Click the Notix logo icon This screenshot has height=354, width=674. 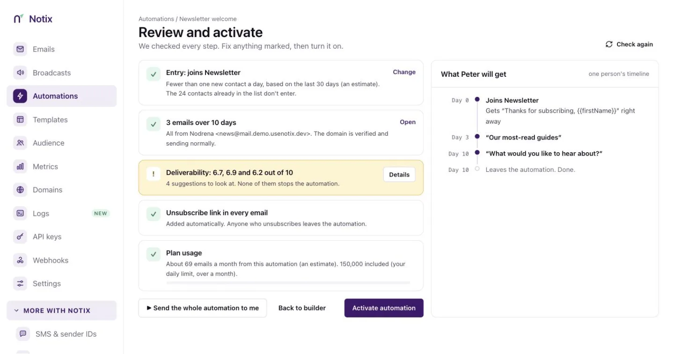pos(18,19)
